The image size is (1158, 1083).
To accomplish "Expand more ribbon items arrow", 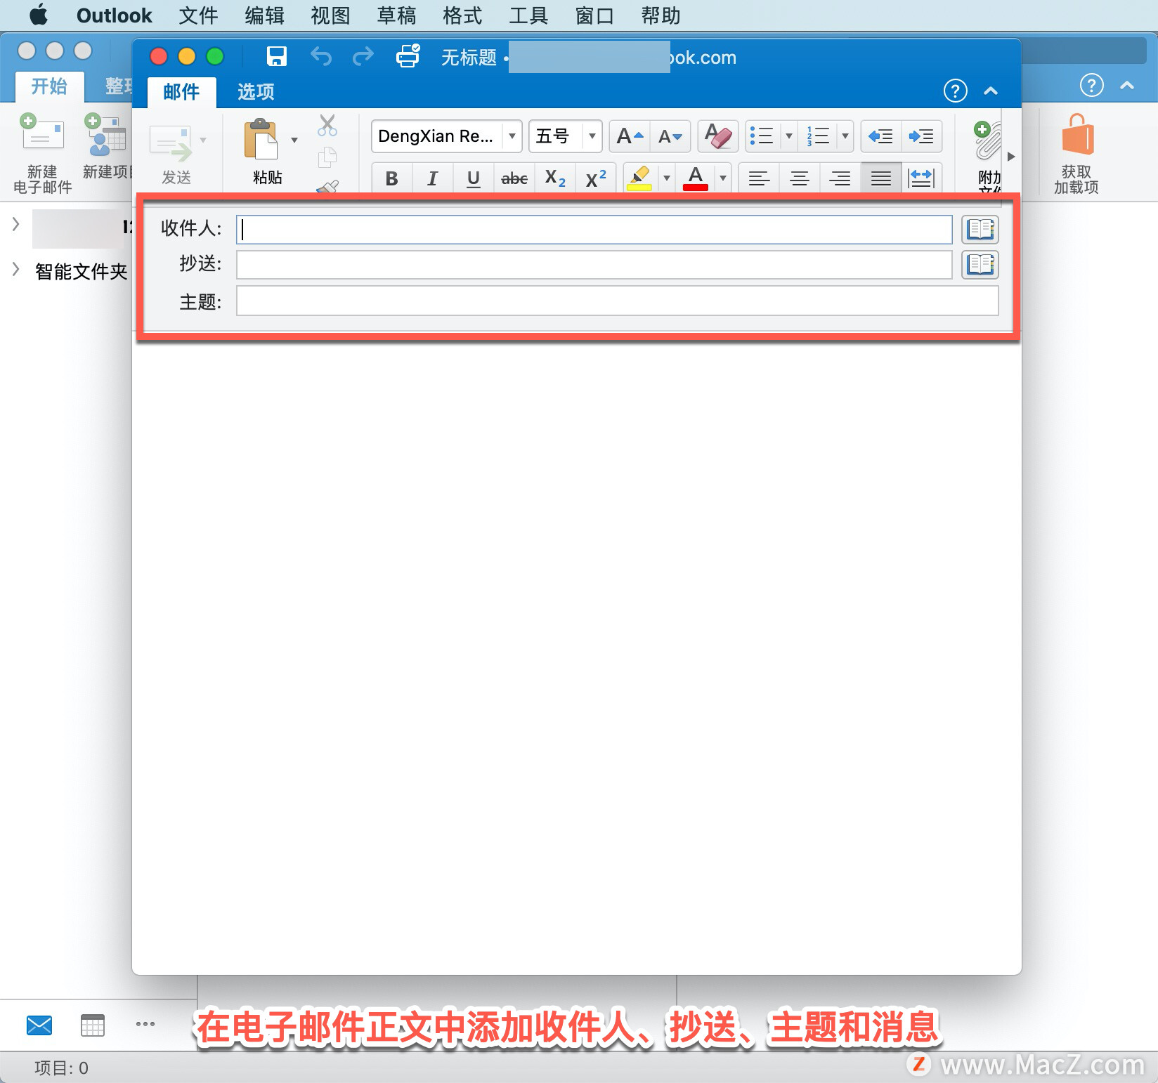I will tap(1011, 157).
